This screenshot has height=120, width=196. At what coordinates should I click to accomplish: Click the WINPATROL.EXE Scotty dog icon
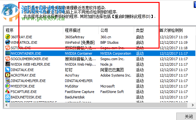(8, 42)
